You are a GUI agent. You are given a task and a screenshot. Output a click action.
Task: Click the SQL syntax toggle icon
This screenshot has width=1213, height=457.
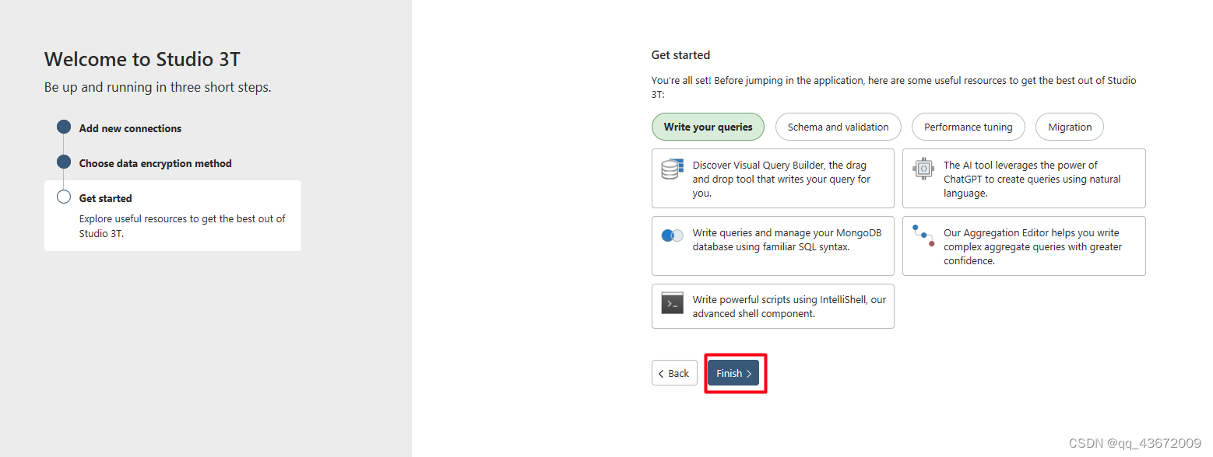[672, 235]
